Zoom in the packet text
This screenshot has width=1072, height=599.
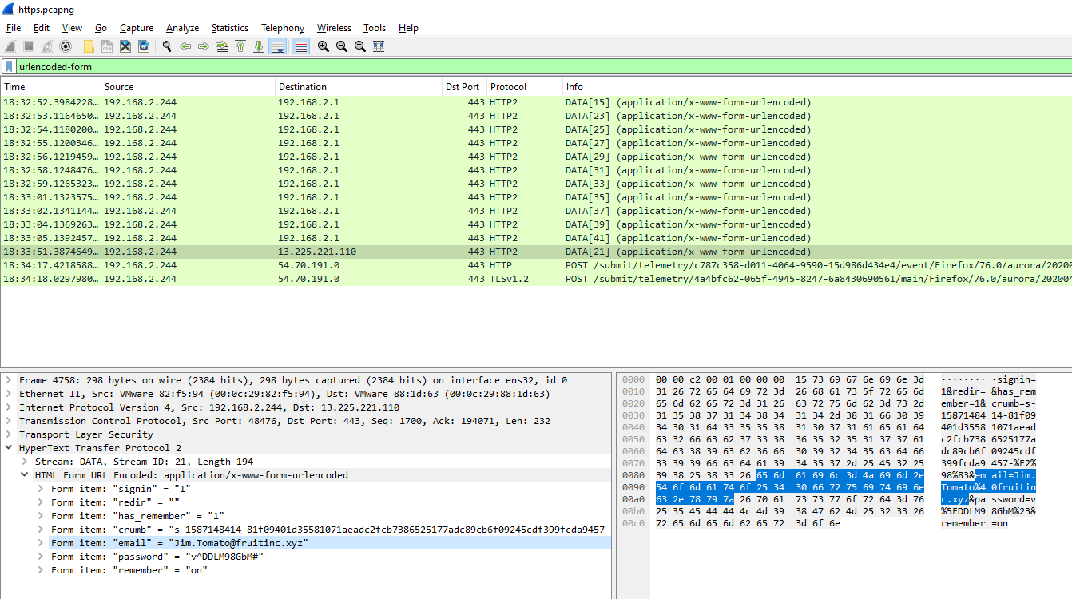323,46
